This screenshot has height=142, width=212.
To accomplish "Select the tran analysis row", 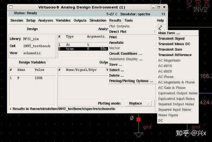I will (83, 49).
